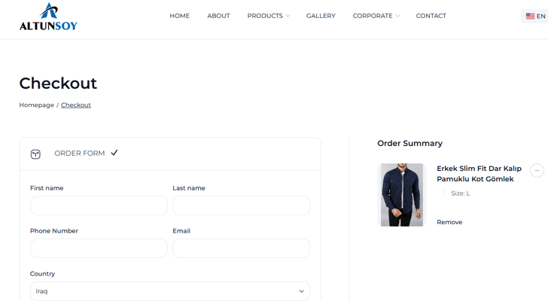Image resolution: width=548 pixels, height=301 pixels.
Task: Follow the Homepage breadcrumb link
Action: click(37, 105)
